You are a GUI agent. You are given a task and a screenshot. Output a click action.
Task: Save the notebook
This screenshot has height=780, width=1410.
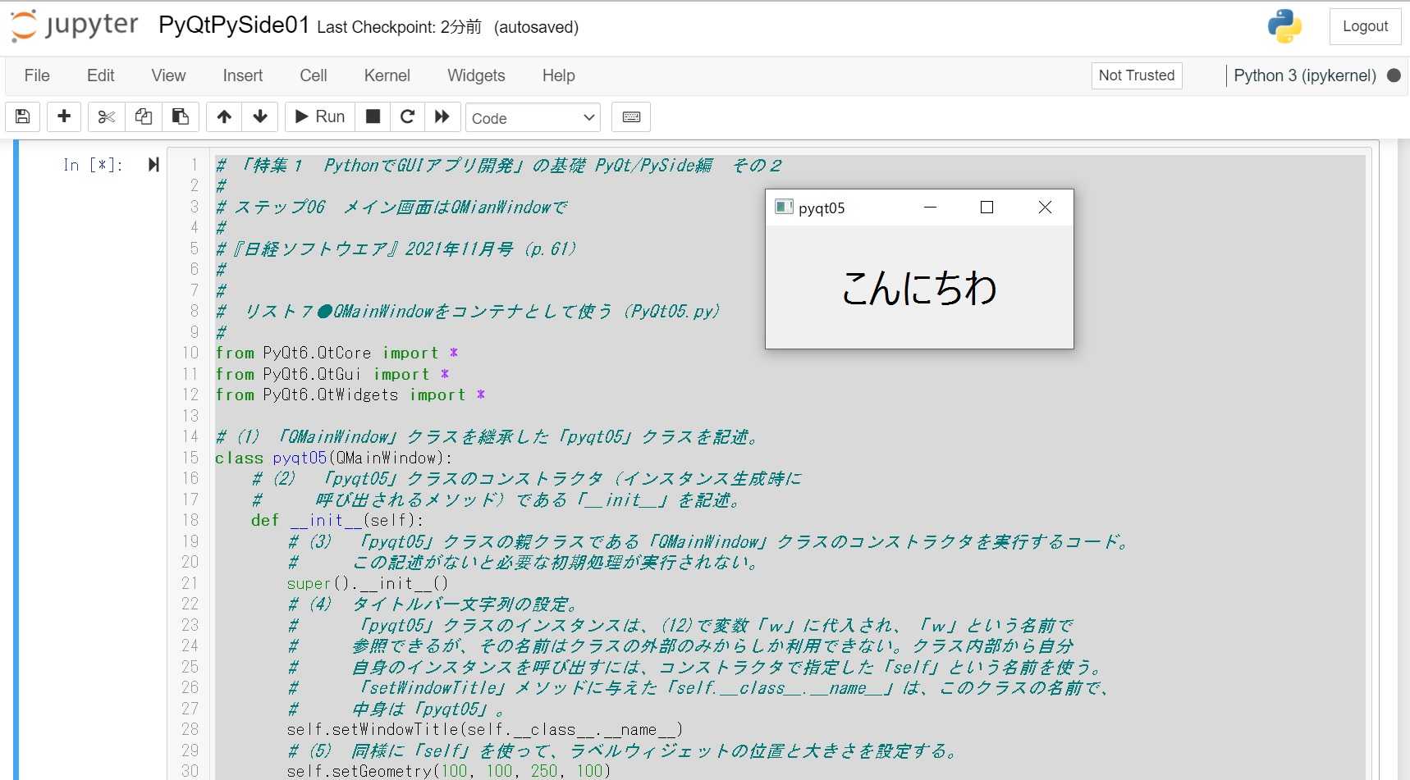(22, 116)
